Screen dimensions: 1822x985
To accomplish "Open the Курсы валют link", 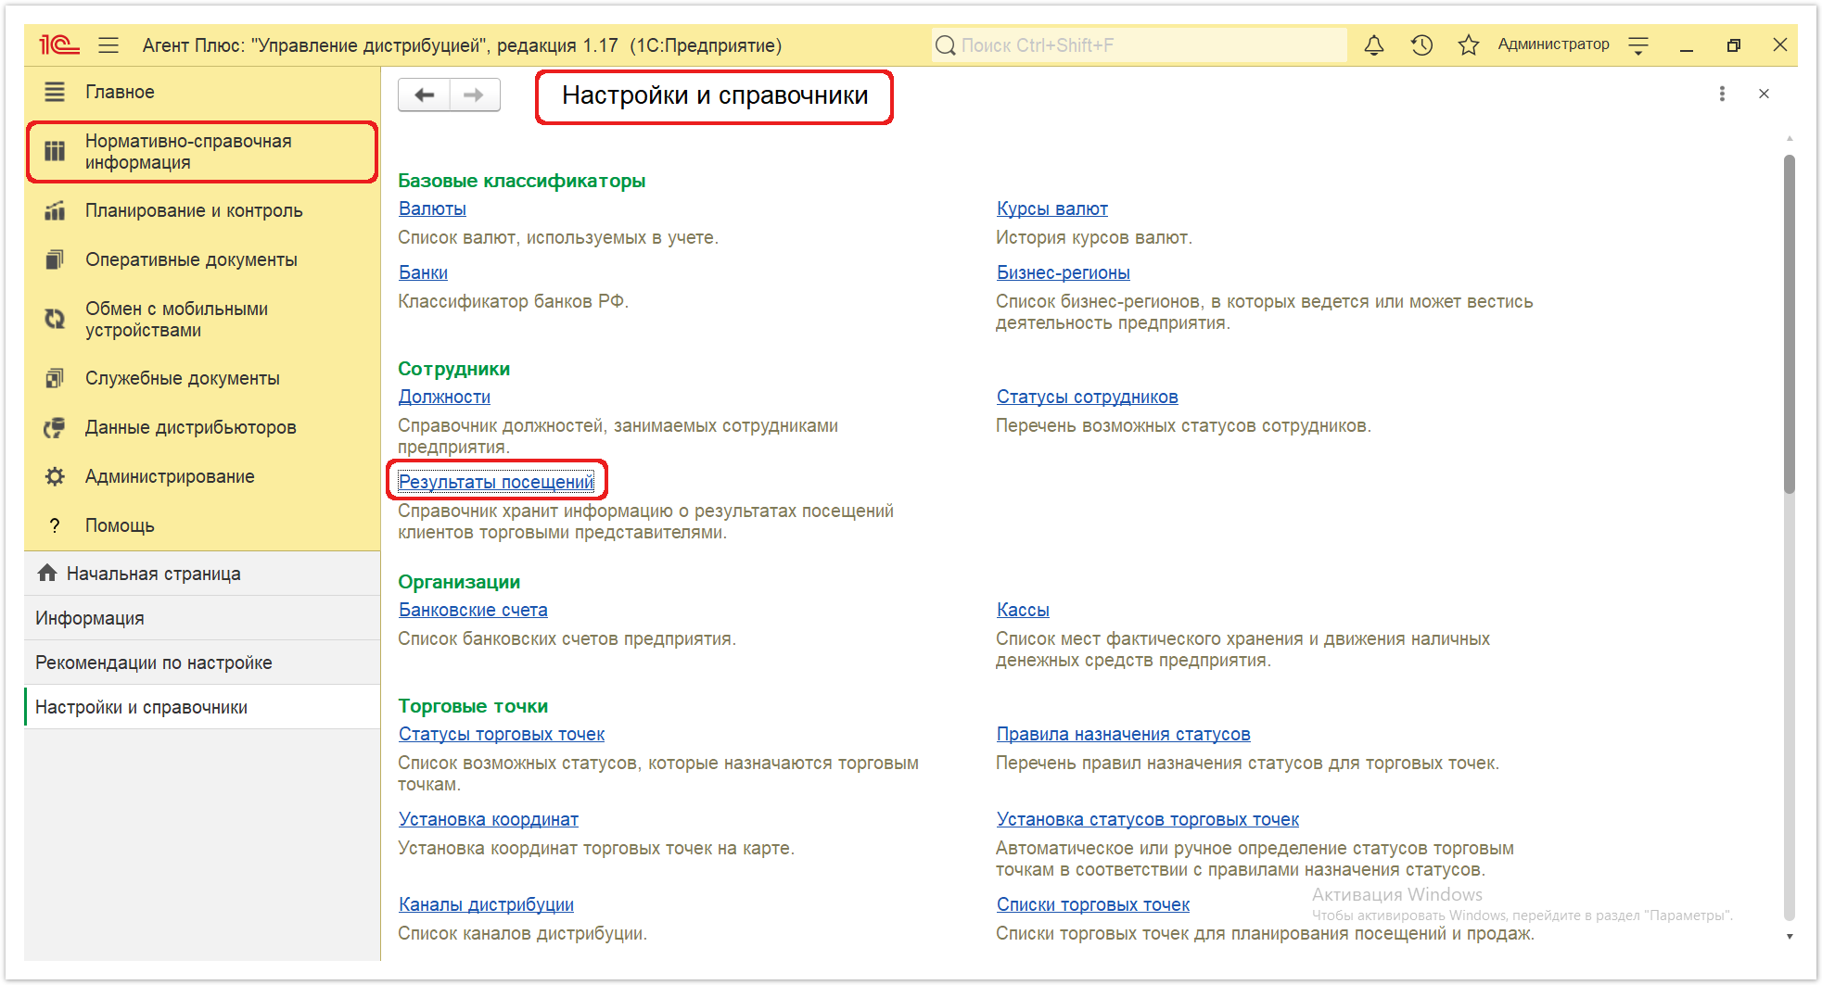I will tap(1051, 208).
